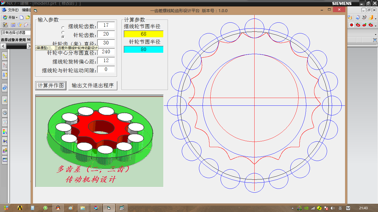Click the second red torus toolbar icon
Screen dimensions: 378x212
pyautogui.click(x=364, y=25)
